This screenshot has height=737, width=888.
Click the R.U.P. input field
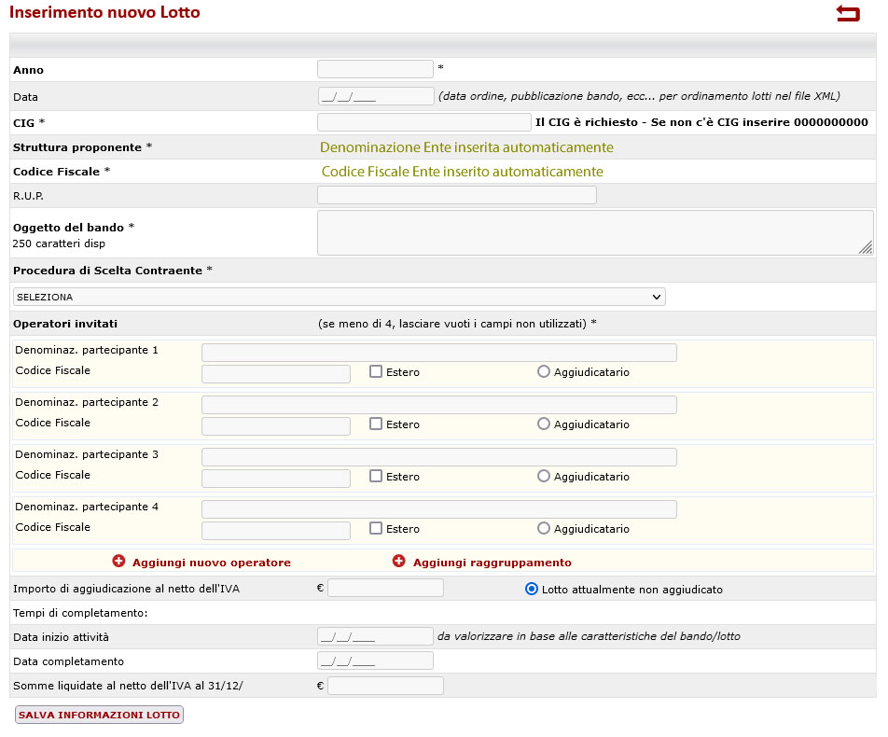click(x=456, y=195)
